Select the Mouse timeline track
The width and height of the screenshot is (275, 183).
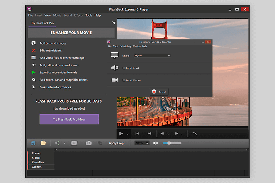[36, 158]
